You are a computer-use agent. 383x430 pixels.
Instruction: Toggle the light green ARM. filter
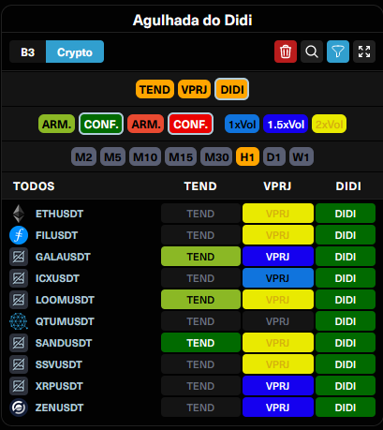pyautogui.click(x=56, y=124)
